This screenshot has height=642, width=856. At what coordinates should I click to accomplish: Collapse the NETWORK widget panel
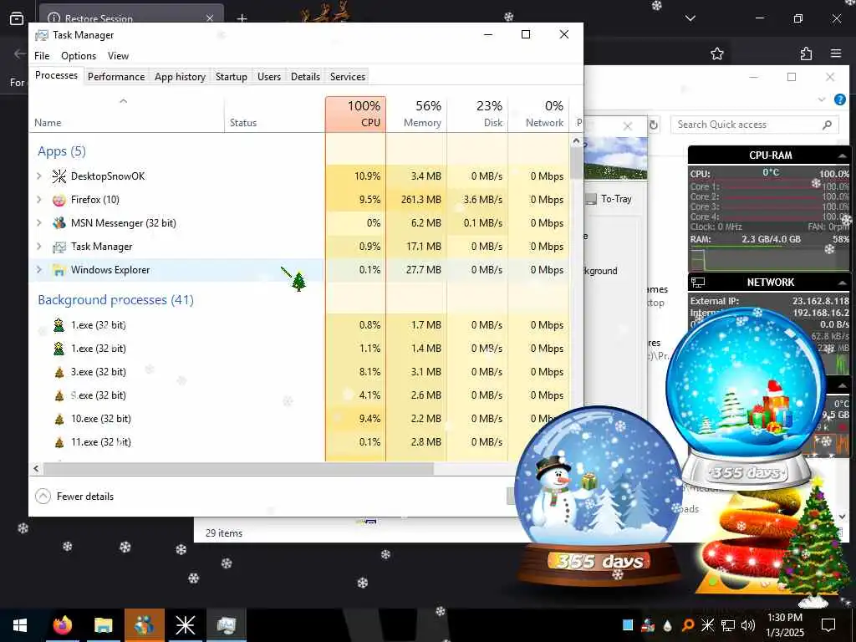[842, 283]
